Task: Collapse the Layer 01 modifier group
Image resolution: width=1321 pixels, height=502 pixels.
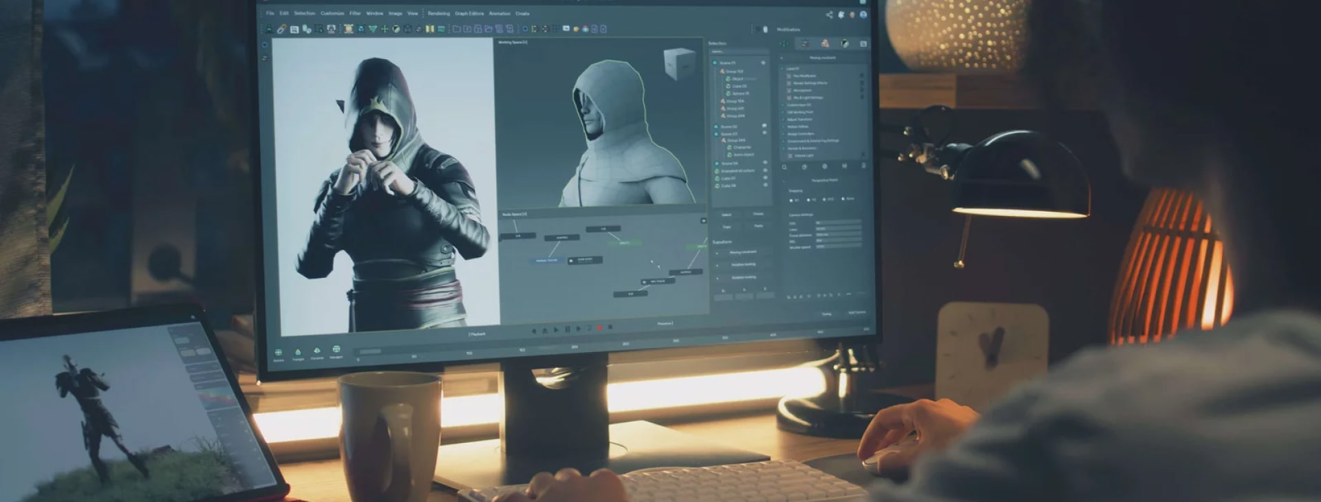Action: [782, 69]
